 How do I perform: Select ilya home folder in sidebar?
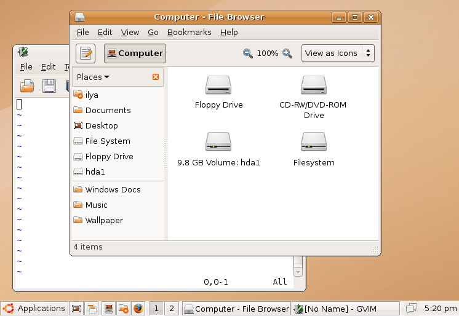coord(118,95)
